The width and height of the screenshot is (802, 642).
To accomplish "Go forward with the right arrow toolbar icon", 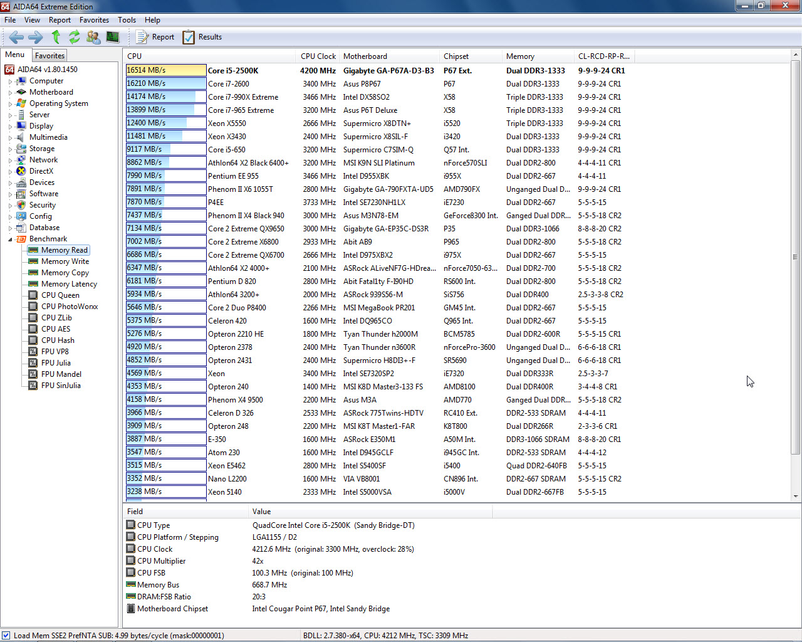I will click(x=36, y=37).
